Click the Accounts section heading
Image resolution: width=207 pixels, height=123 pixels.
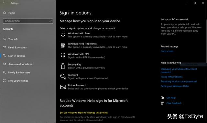(8, 29)
